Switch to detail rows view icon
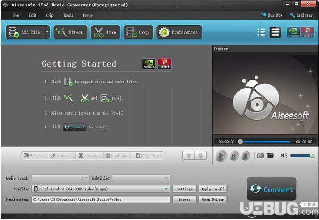 tap(275, 32)
